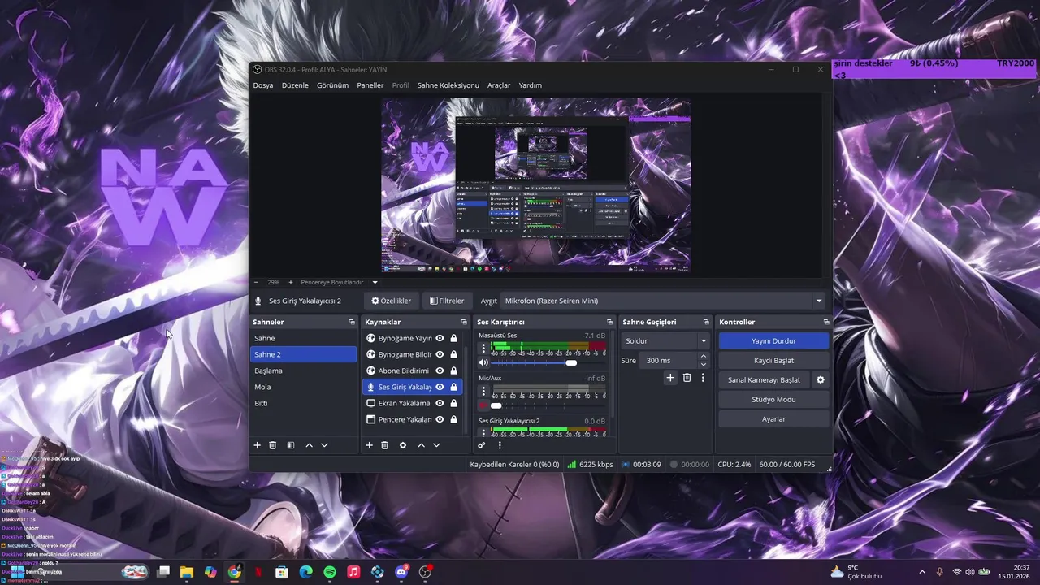Add a new scene with plus icon

click(x=258, y=445)
